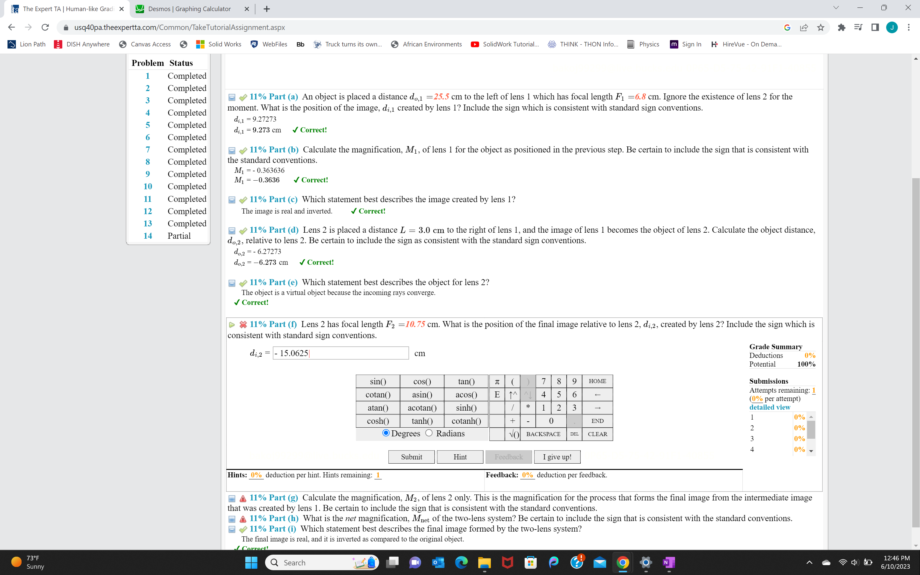
Task: Open the detailed view link
Action: pyautogui.click(x=769, y=407)
